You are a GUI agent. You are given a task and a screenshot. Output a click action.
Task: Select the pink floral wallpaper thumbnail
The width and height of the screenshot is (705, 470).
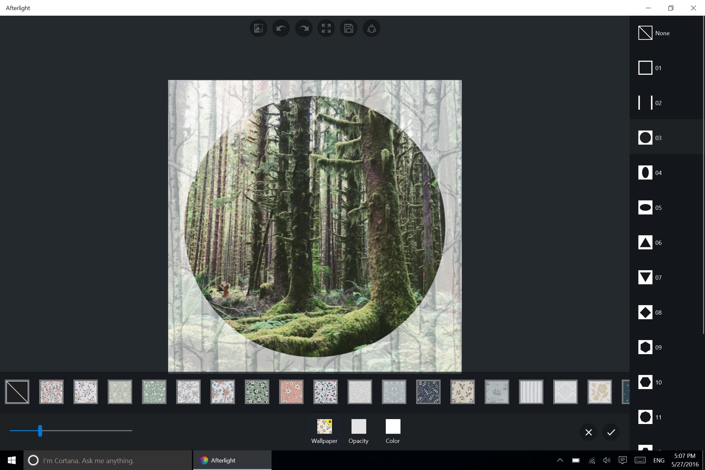[51, 392]
